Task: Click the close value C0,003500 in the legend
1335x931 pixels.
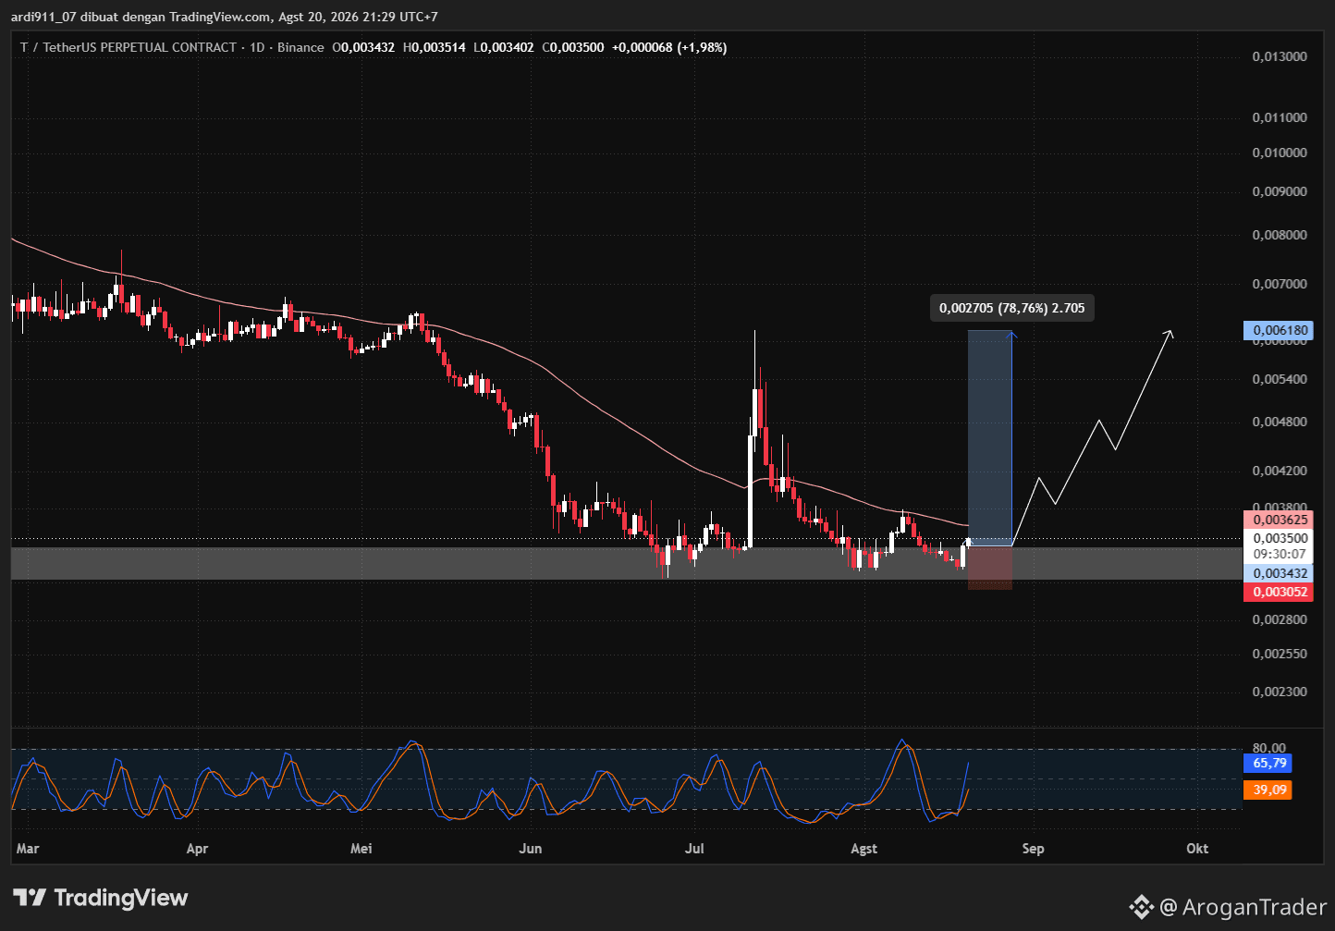Action: coord(573,47)
